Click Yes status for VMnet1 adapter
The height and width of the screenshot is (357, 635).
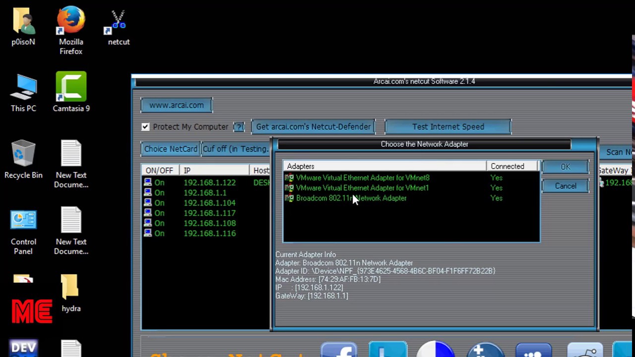[x=496, y=188]
